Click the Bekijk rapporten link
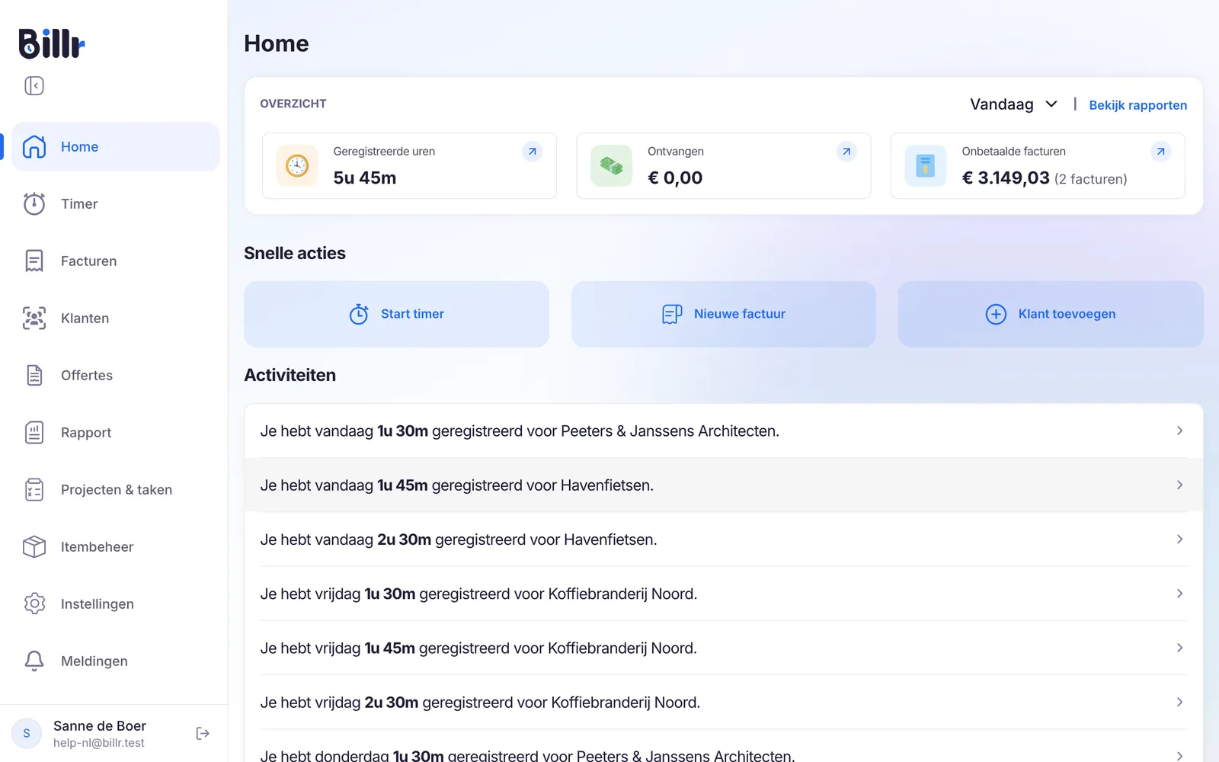The height and width of the screenshot is (762, 1219). (x=1137, y=105)
